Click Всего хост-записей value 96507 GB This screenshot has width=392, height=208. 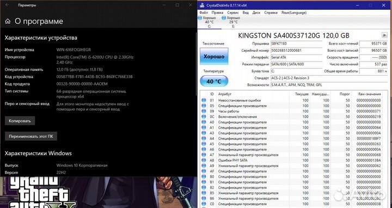(373, 51)
